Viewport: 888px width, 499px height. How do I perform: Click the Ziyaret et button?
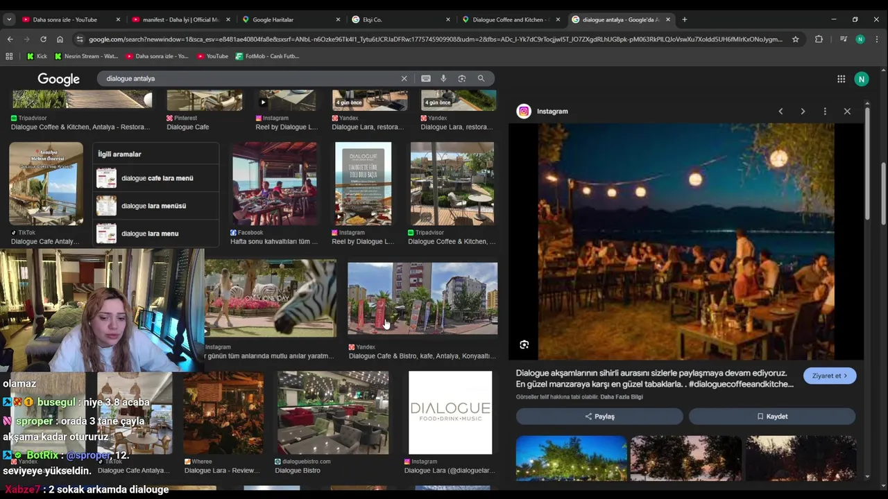click(x=830, y=376)
